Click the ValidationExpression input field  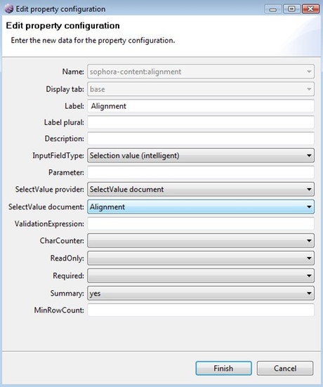pos(201,224)
